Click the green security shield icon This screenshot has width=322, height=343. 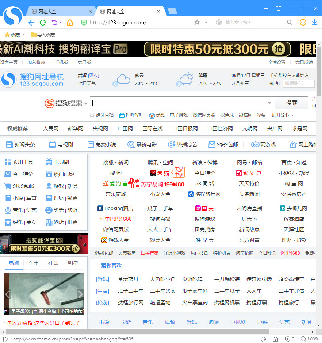(84, 23)
